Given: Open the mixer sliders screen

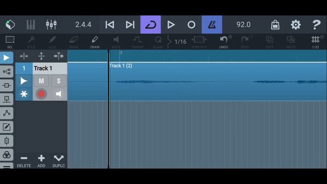Looking at the screenshot, I should (x=51, y=25).
